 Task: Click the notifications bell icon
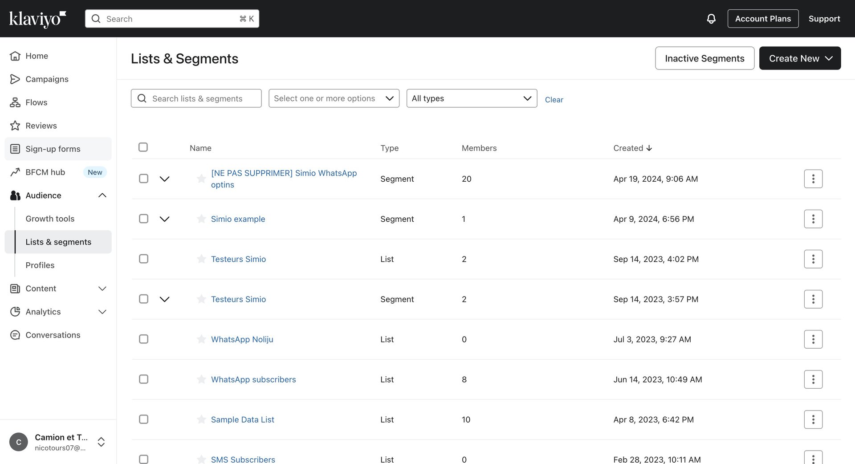pyautogui.click(x=711, y=19)
